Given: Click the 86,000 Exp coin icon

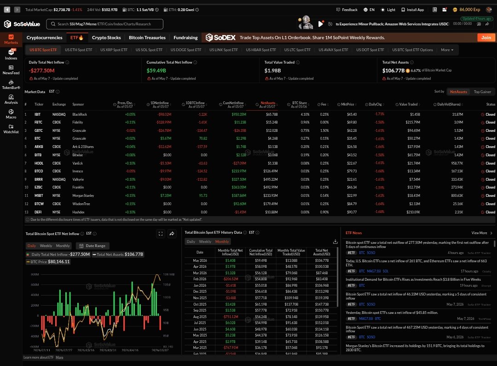Looking at the screenshot, I should (455, 10).
